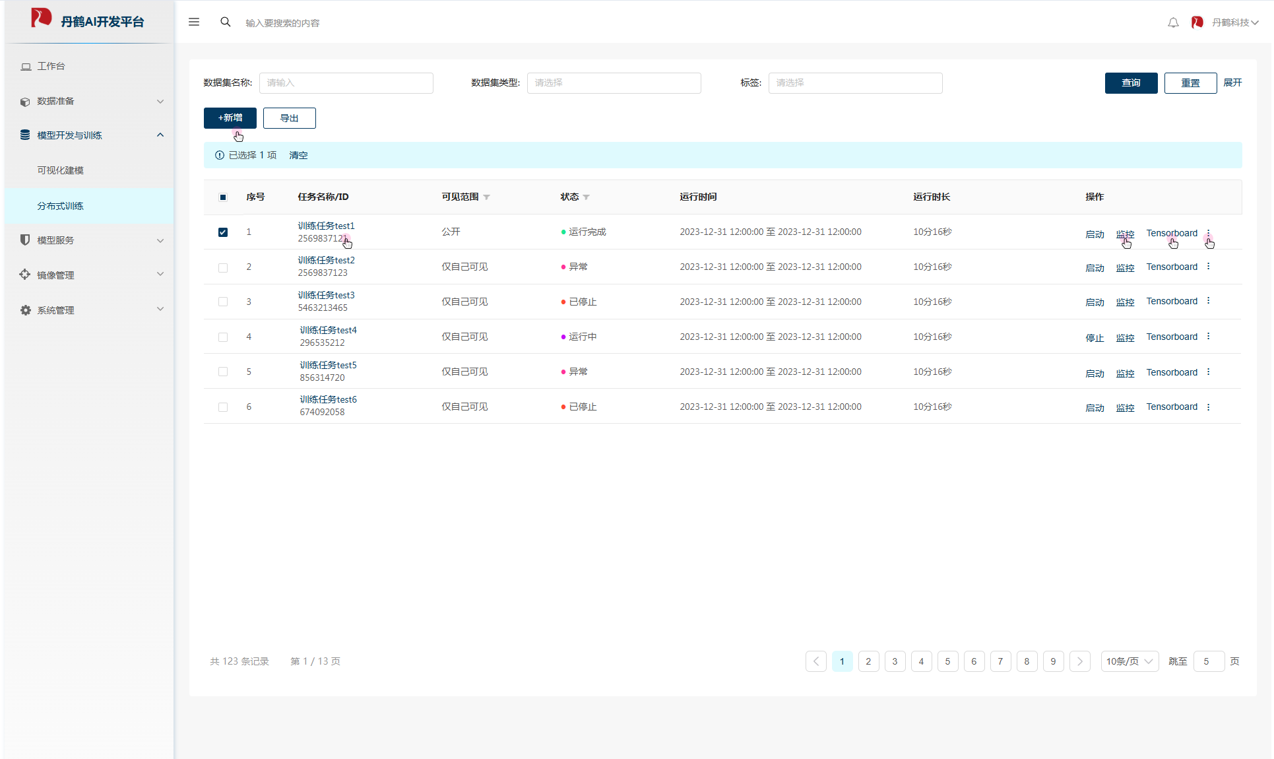Open the 数据集类型 dropdown
The width and height of the screenshot is (1274, 759).
614,83
